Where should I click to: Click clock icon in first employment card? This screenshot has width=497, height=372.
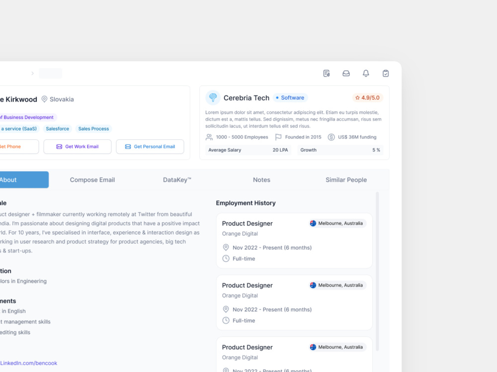click(x=226, y=258)
